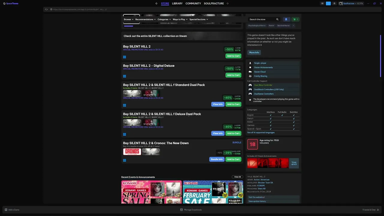Screen dimensions: 384x216
Task: Click the store URL address bar
Action: [80, 9]
